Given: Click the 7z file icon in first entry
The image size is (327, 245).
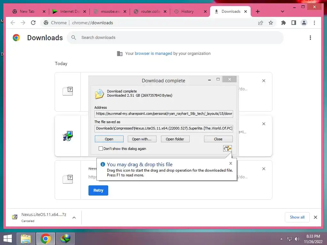Looking at the screenshot, I should (68, 91).
